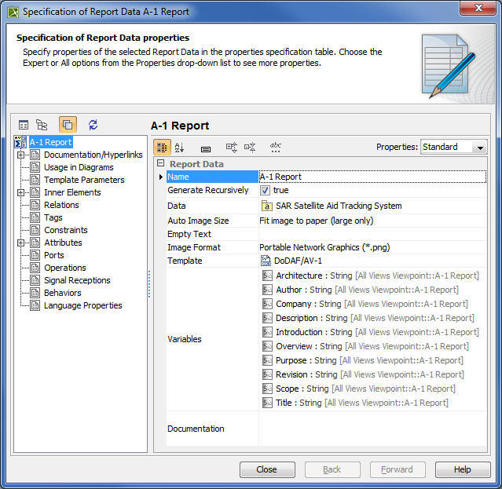502x489 pixels.
Task: Select Behaviors tree item
Action: [63, 293]
